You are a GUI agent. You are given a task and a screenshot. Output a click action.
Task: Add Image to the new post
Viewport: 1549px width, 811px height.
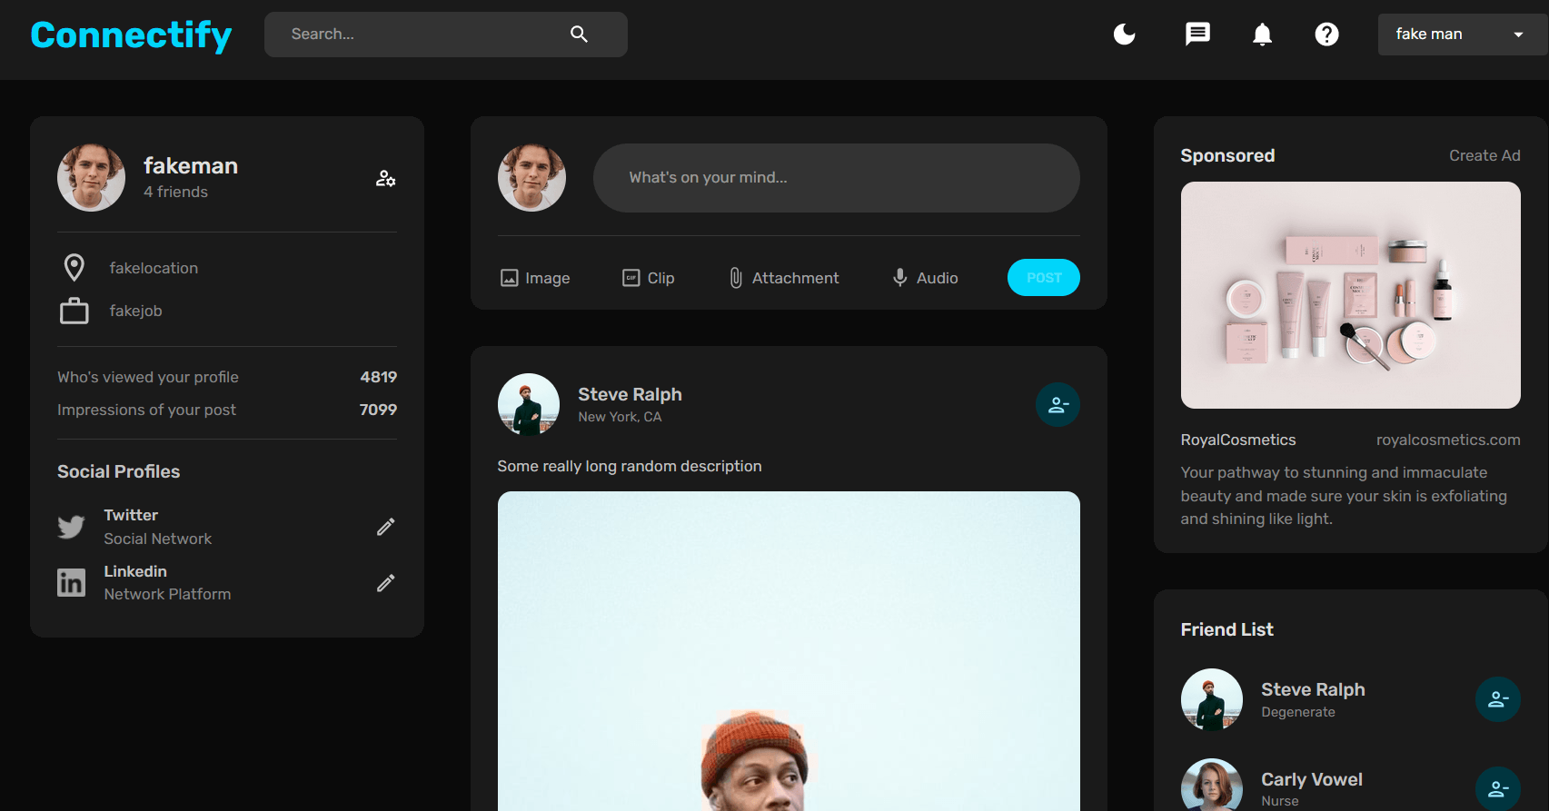535,278
